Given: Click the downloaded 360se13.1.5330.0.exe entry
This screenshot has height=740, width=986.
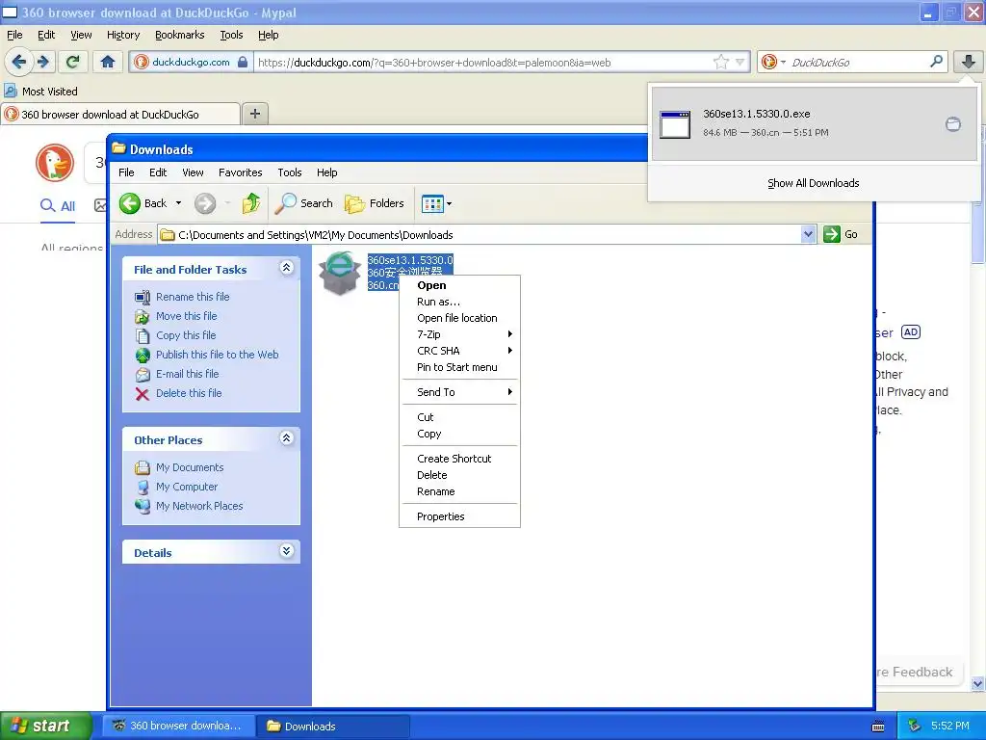Looking at the screenshot, I should coord(814,123).
